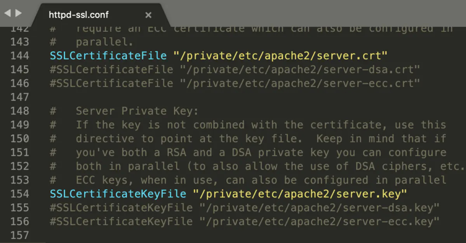Click the commented server-ecc.crt line
Screen dimensions: 466x243
235,83
